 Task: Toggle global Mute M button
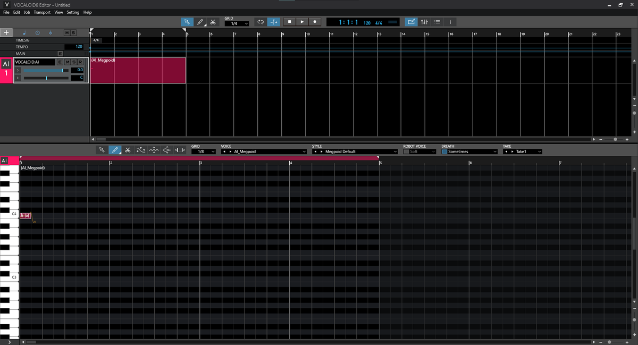pos(67,33)
